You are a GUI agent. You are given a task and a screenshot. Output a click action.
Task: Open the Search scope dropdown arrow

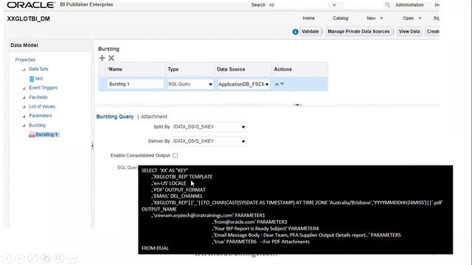[x=334, y=5]
